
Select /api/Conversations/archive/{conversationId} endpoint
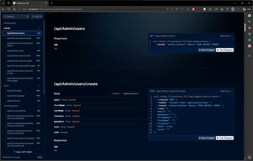coord(22,117)
